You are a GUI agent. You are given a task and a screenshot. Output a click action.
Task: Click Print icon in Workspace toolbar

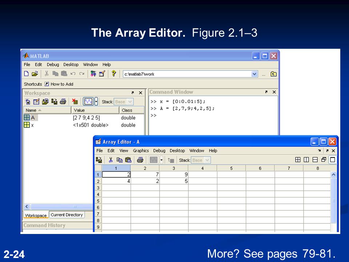(63, 102)
